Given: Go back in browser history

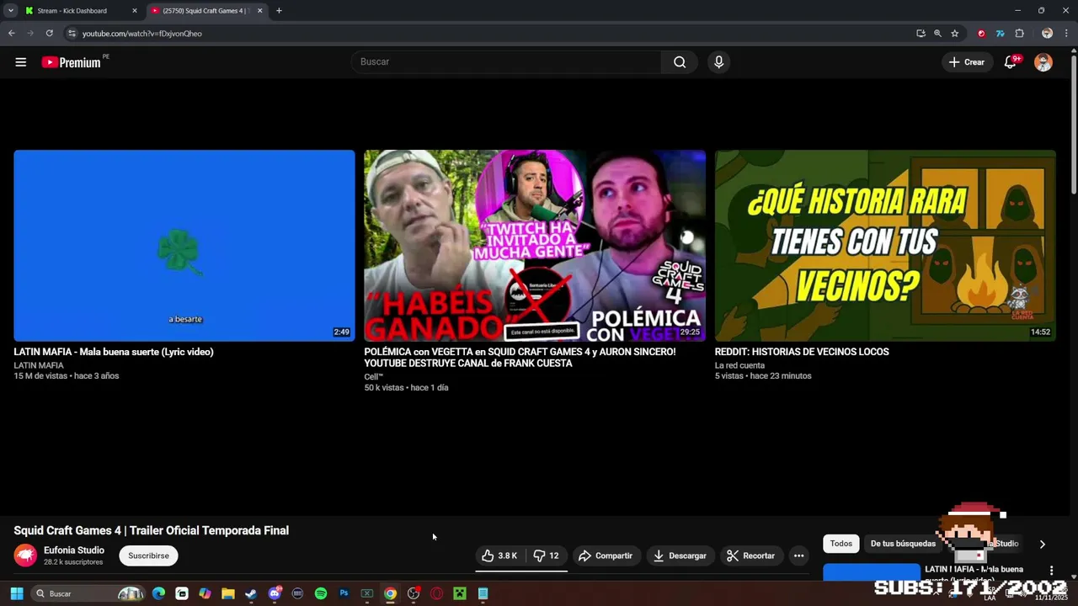Looking at the screenshot, I should 11,34.
